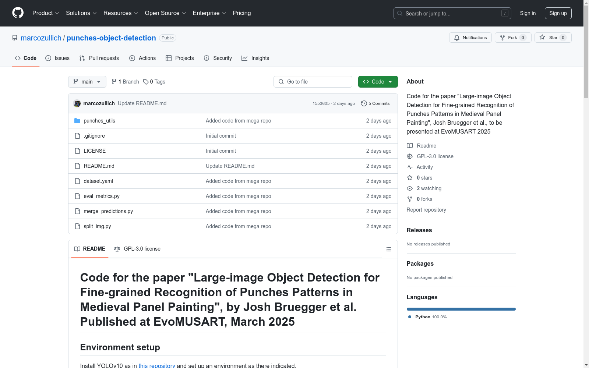
Task: Click the file icon next to .gitignore
Action: [77, 136]
